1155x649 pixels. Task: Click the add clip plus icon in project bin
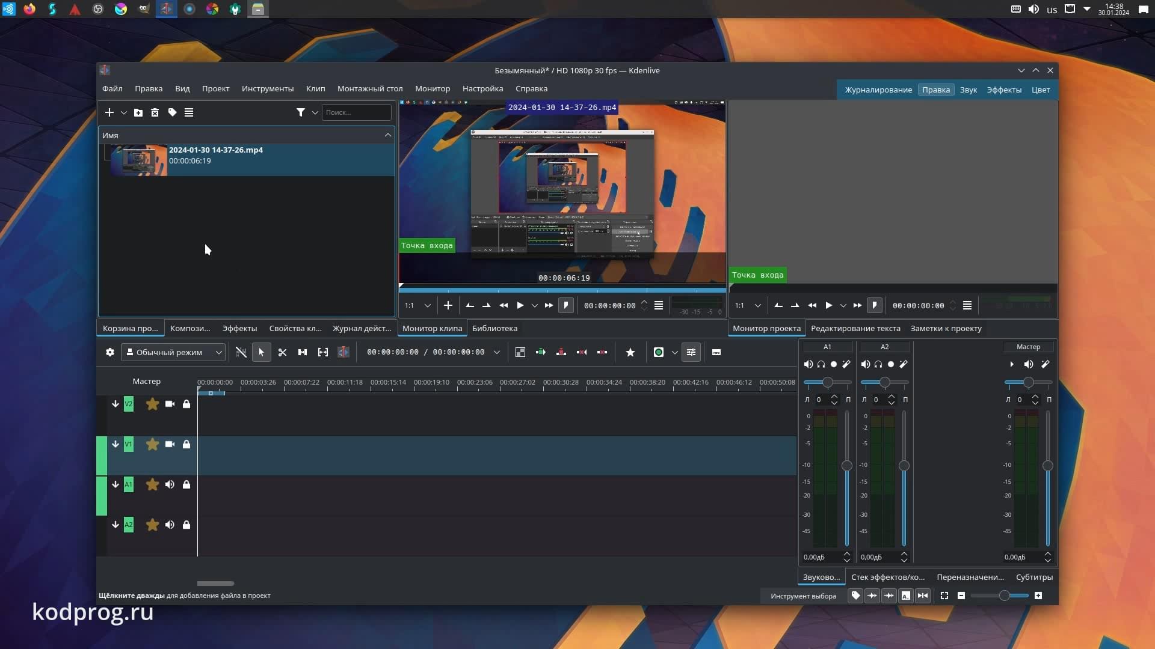pos(109,112)
